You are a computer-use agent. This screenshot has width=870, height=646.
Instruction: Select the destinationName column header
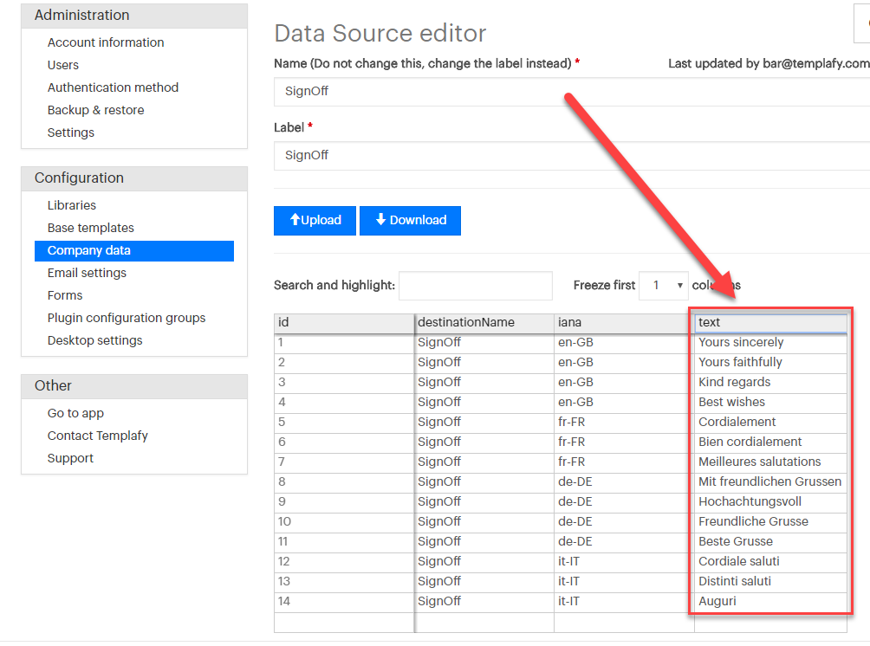484,323
